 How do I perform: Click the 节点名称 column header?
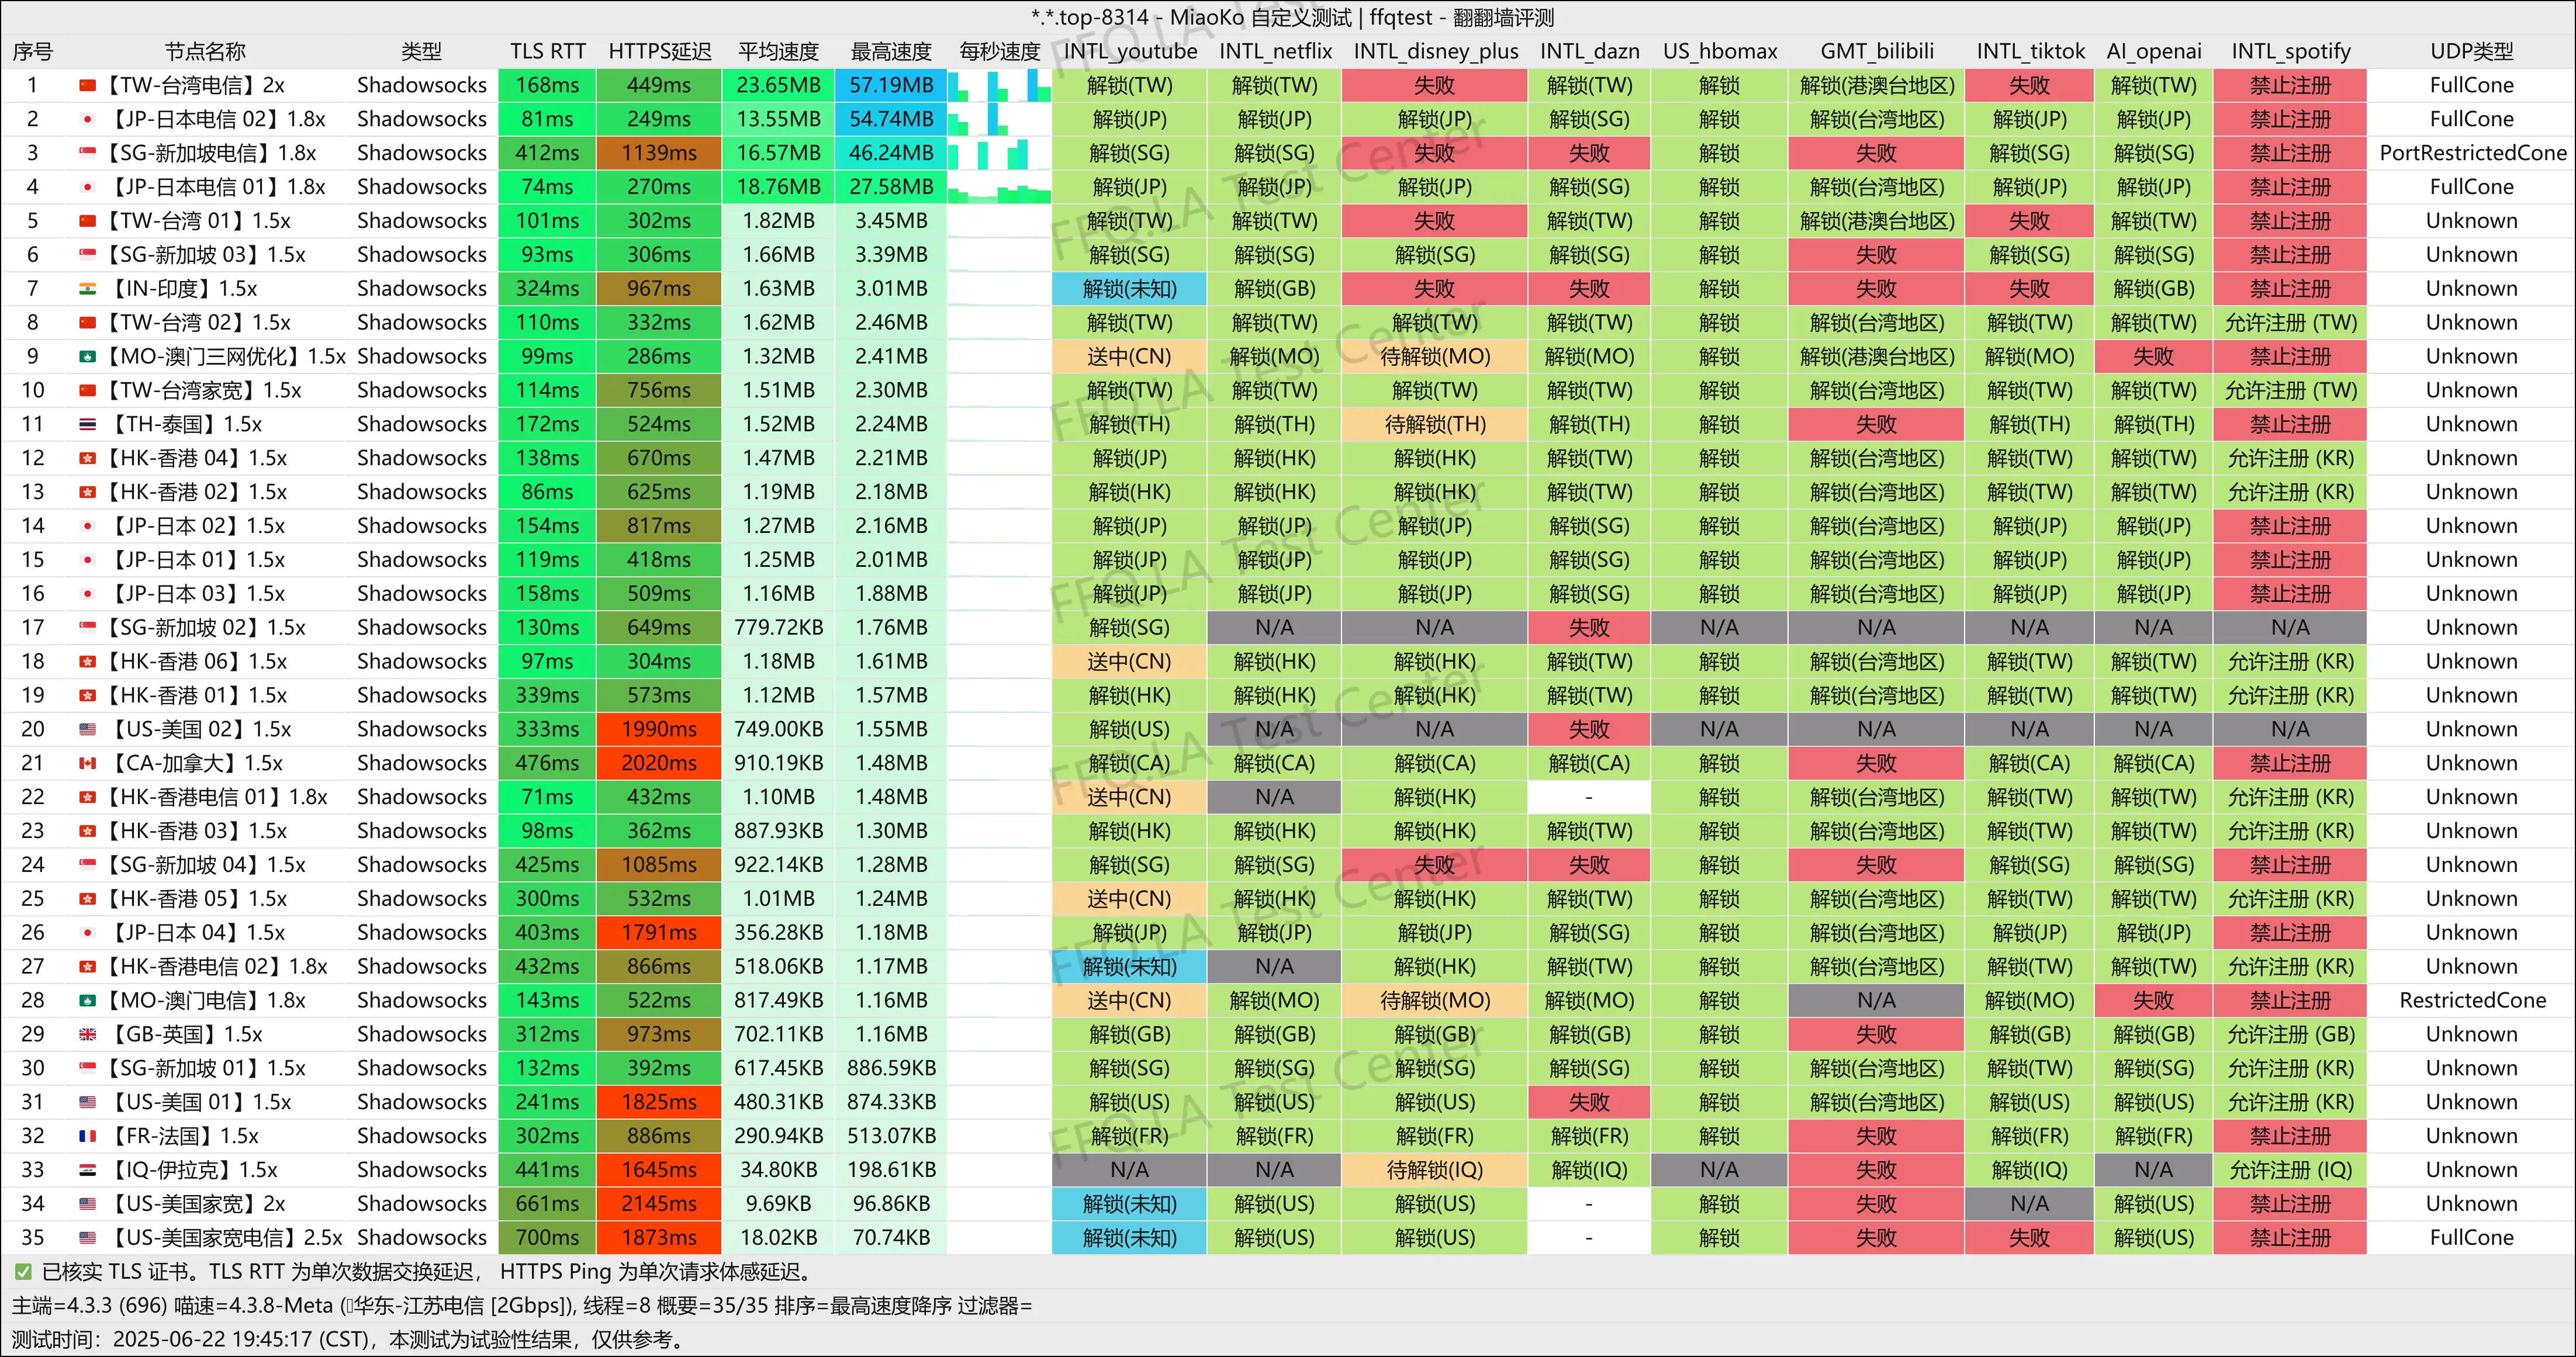pyautogui.click(x=205, y=52)
